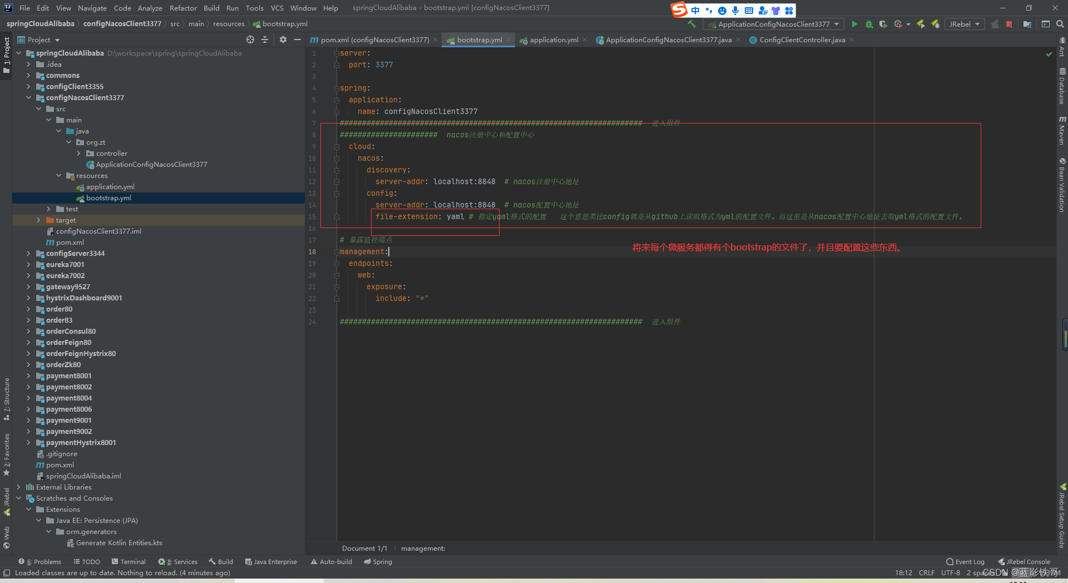Stop the running process red square
Viewport: 1068px width, 583px height.
tap(1009, 24)
